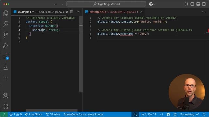The height and width of the screenshot is (117, 209).
Task: Click SonarQube focus: overall code
Action: 83,114
